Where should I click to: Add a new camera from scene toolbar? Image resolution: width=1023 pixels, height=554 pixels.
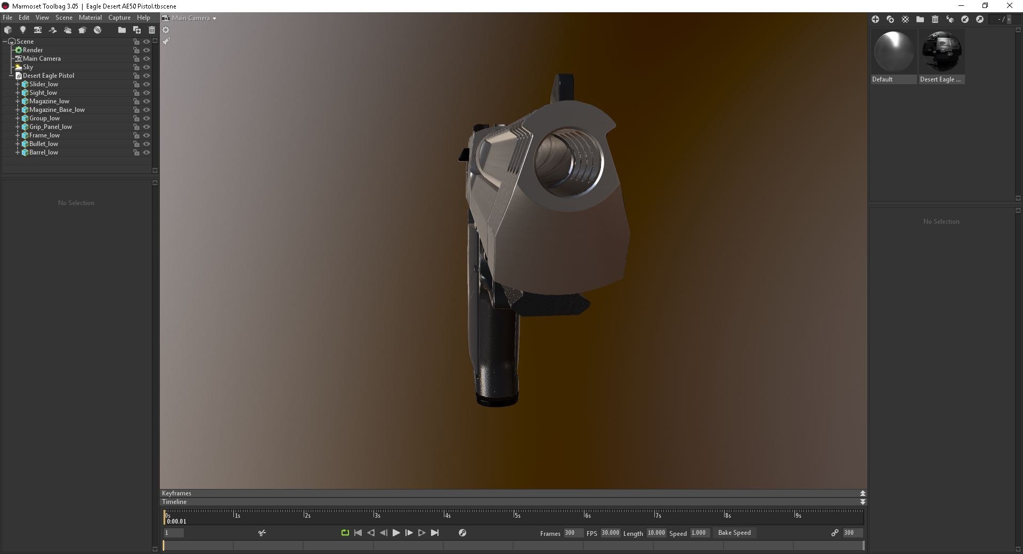coord(38,30)
